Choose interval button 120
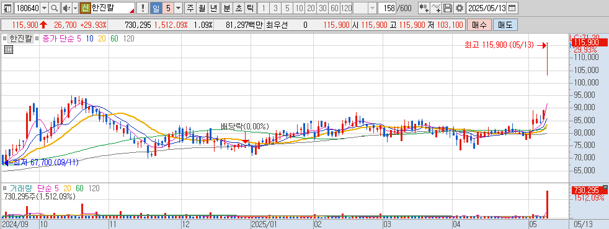Screen dimensions: 609x229 347,8
